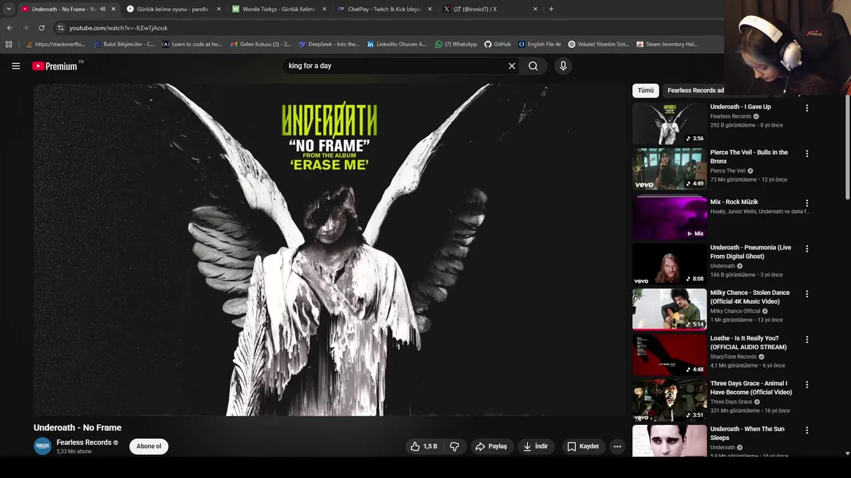The image size is (851, 478).
Task: Open Learn to code bookmark
Action: click(x=191, y=44)
